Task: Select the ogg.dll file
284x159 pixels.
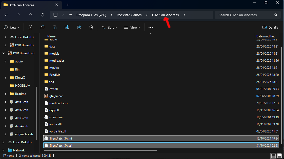Action: [x=161, y=110]
